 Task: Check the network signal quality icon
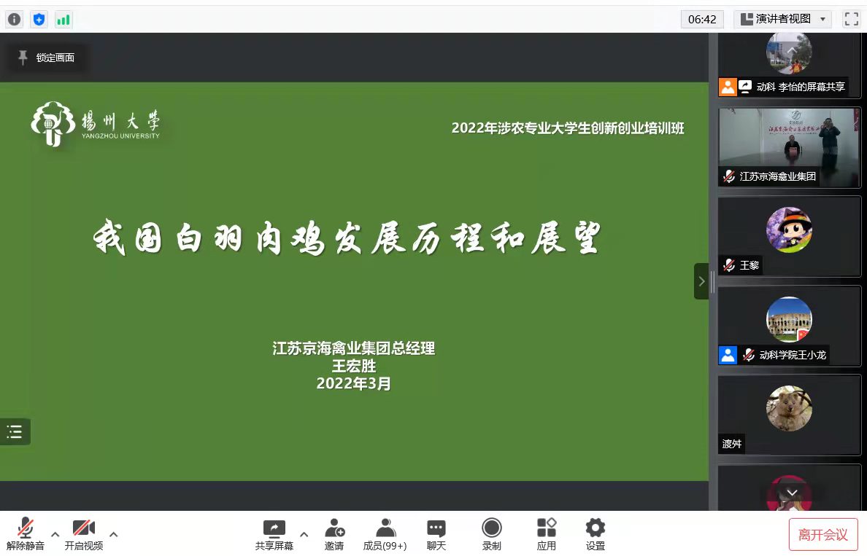click(x=63, y=20)
